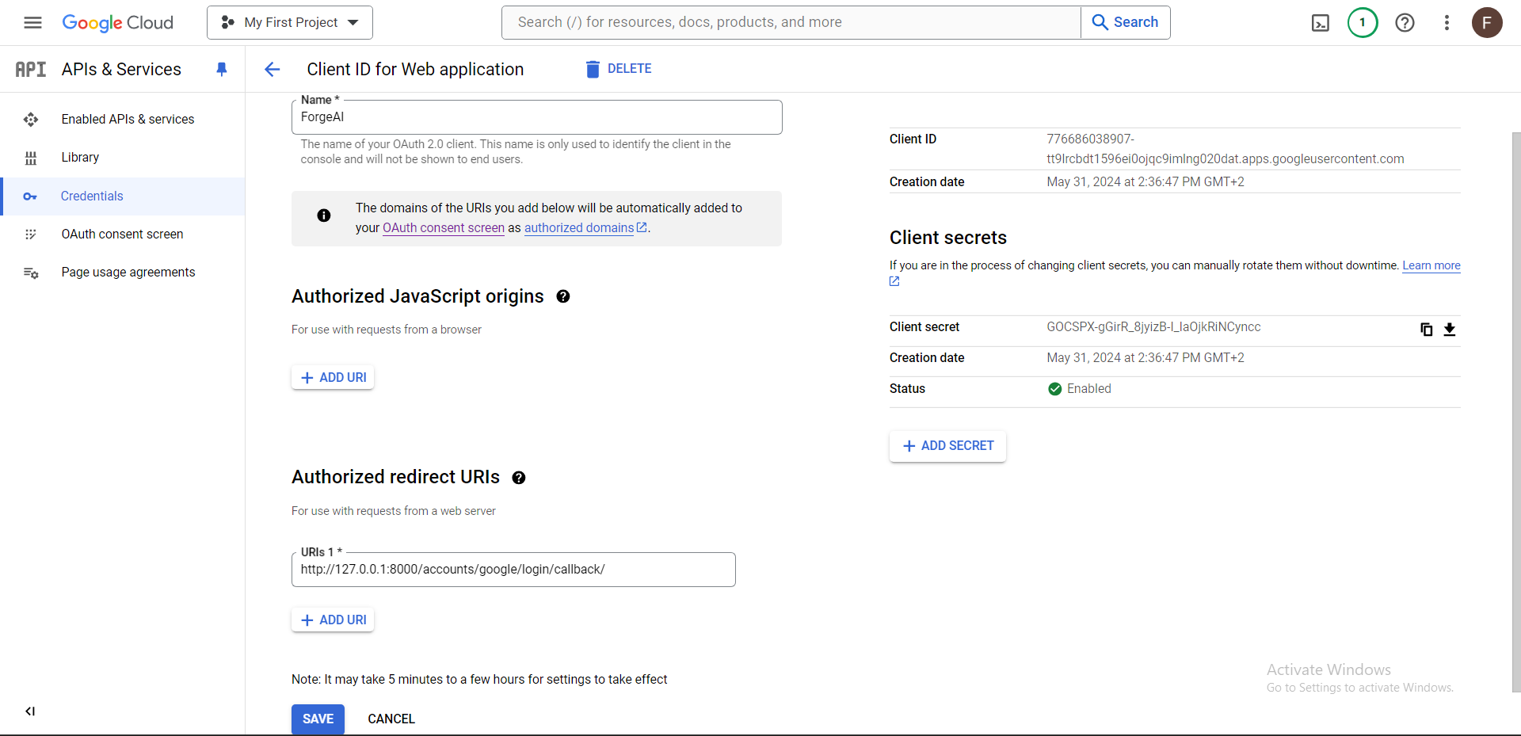Image resolution: width=1521 pixels, height=736 pixels.
Task: Open the notifications badge showing 1
Action: [1363, 22]
